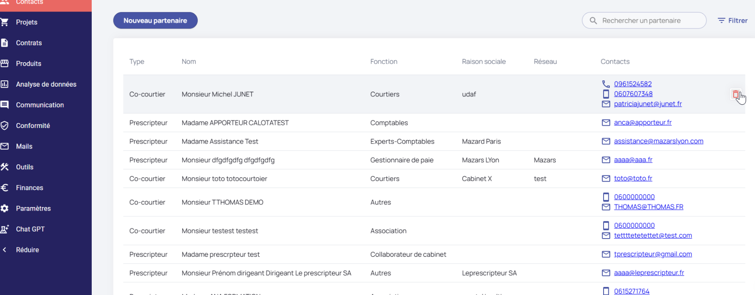Click the Produits sidebar icon
Screen dimensions: 755x295
point(5,64)
